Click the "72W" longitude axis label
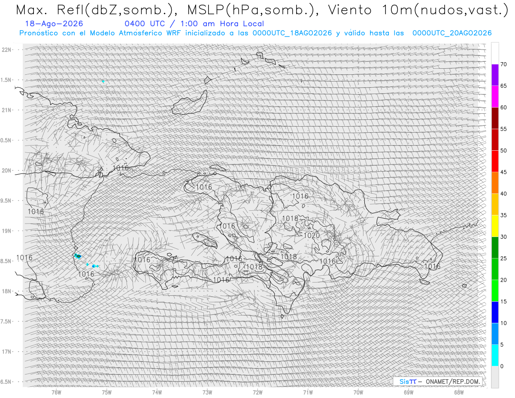Image resolution: width=515 pixels, height=398 pixels. coord(257,392)
